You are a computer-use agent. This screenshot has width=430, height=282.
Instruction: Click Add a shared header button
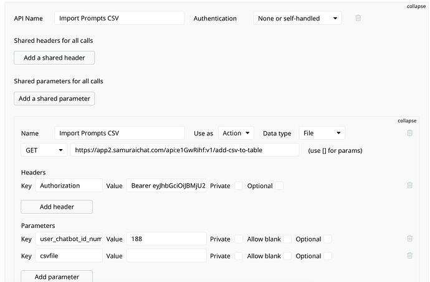(54, 58)
